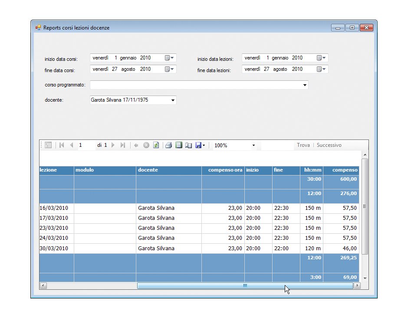The height and width of the screenshot is (318, 408).
Task: Click the lezione column header
Action: (x=56, y=170)
